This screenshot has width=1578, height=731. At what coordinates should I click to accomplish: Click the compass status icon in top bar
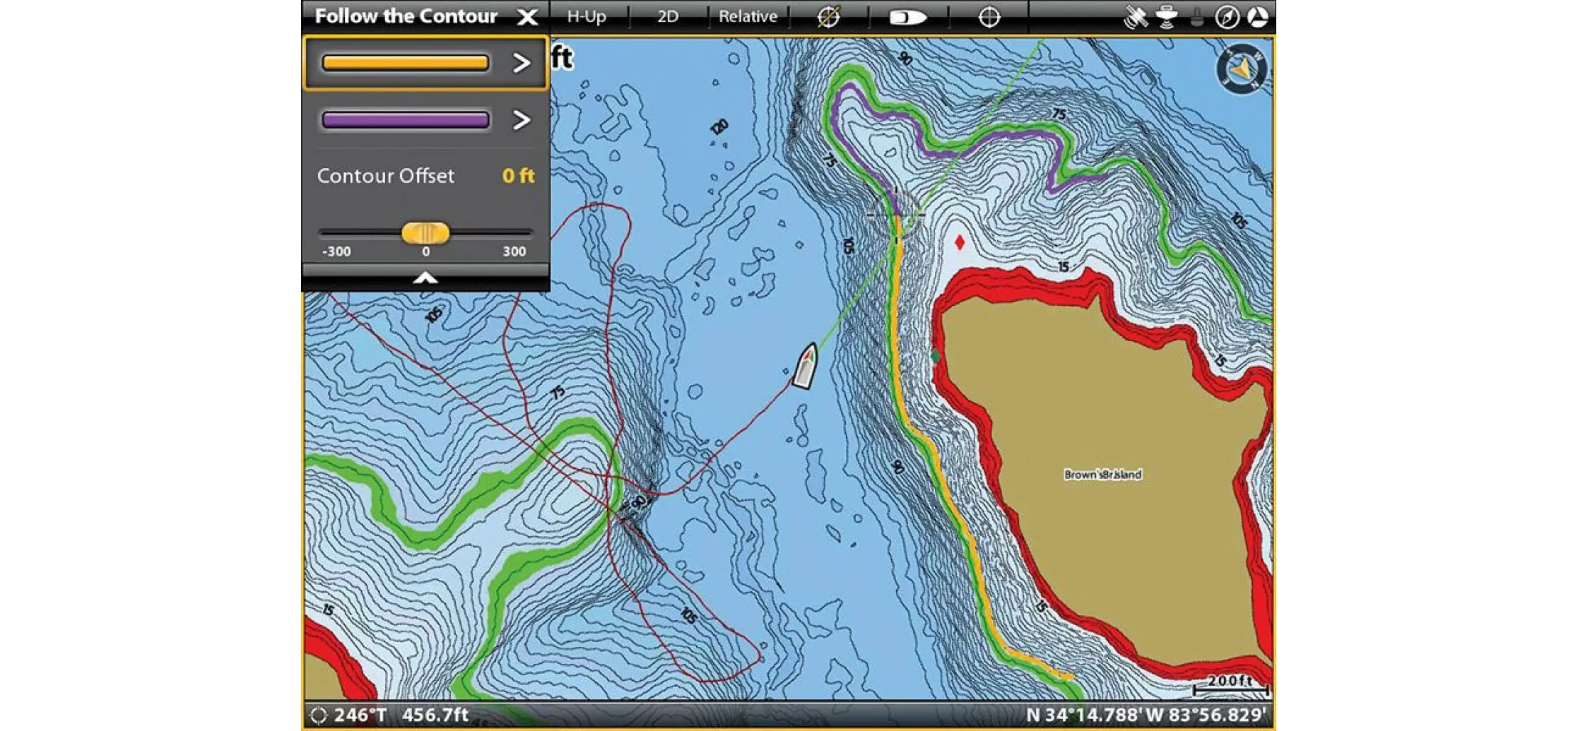tap(1227, 17)
